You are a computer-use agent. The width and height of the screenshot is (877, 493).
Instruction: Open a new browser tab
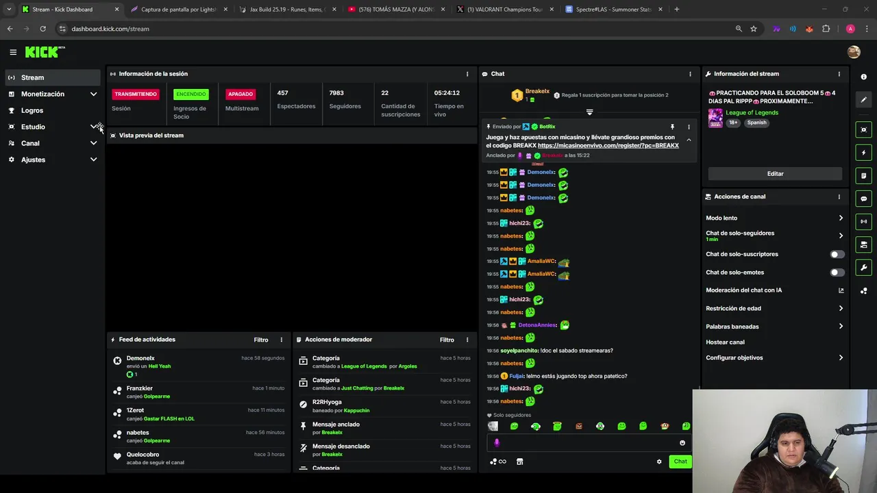[676, 10]
